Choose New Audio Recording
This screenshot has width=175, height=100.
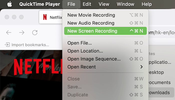[91, 23]
